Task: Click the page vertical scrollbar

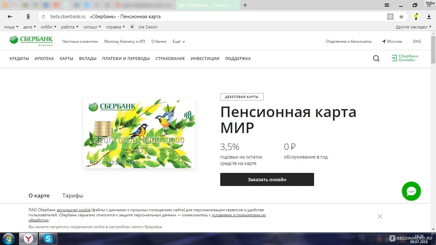Action: point(433,128)
